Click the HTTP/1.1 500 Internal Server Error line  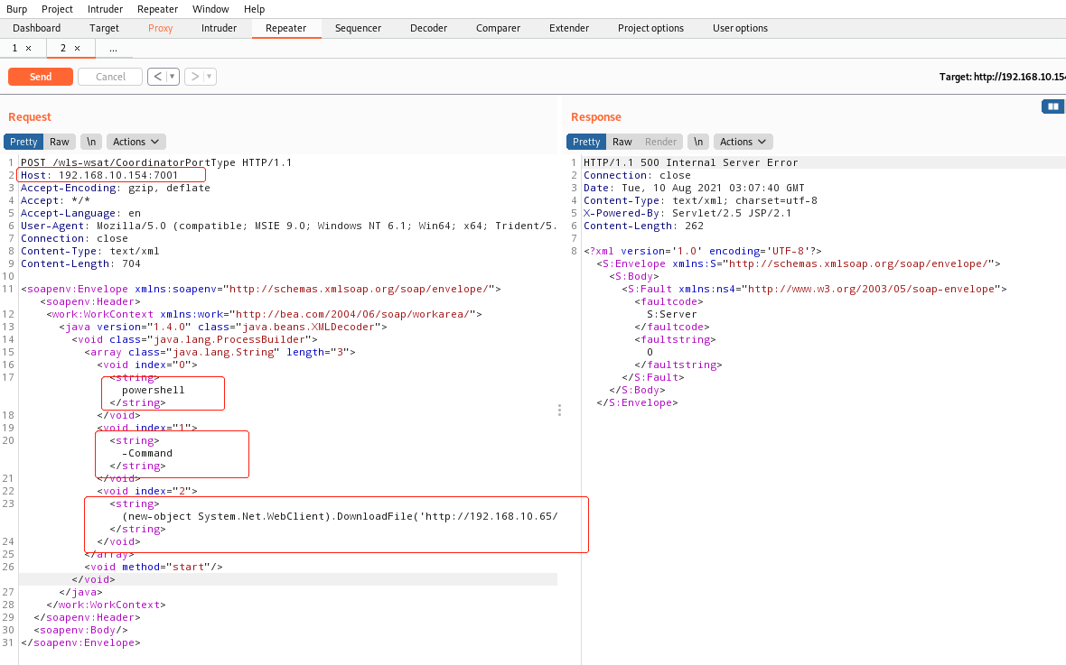point(691,162)
